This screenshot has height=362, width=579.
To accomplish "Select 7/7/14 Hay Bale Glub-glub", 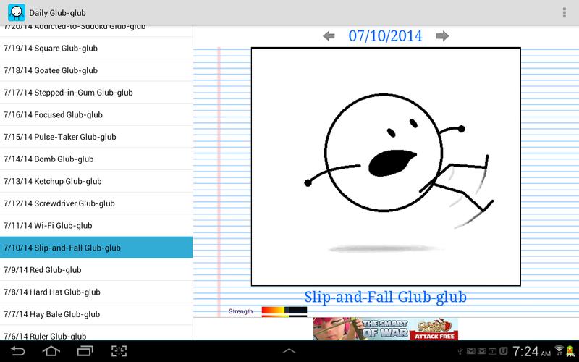I will pos(96,314).
